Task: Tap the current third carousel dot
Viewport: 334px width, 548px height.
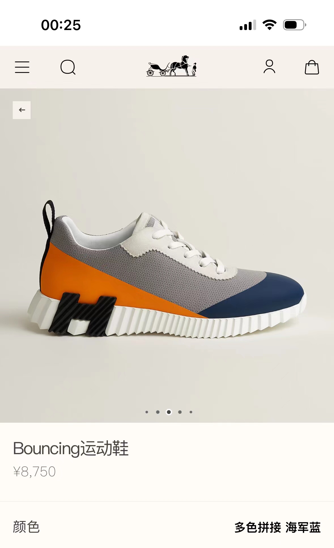Action: click(x=169, y=412)
